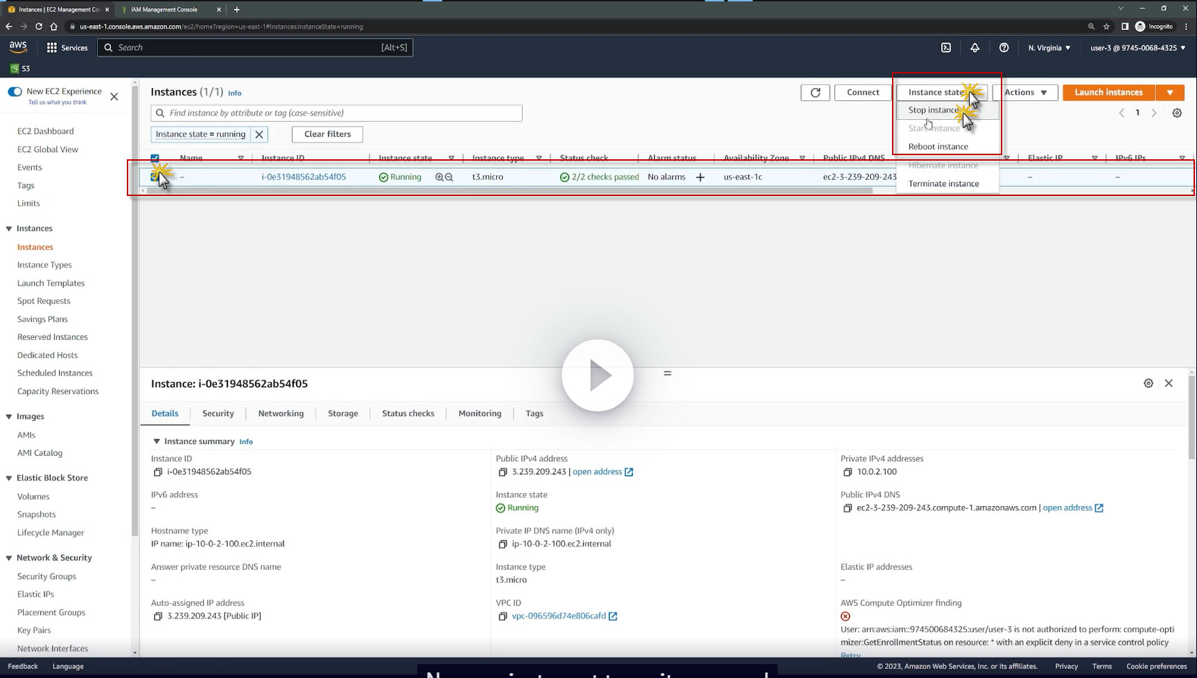
Task: Open Security Groups in sidebar
Action: [46, 576]
